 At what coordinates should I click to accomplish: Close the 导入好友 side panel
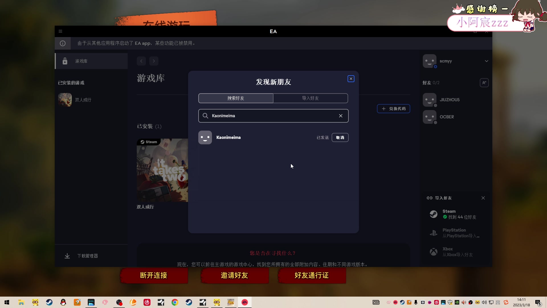point(483,198)
